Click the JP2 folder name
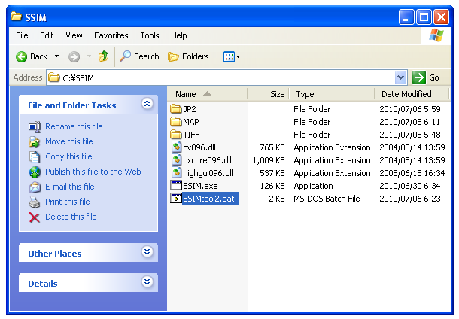459x319 pixels. [x=190, y=109]
